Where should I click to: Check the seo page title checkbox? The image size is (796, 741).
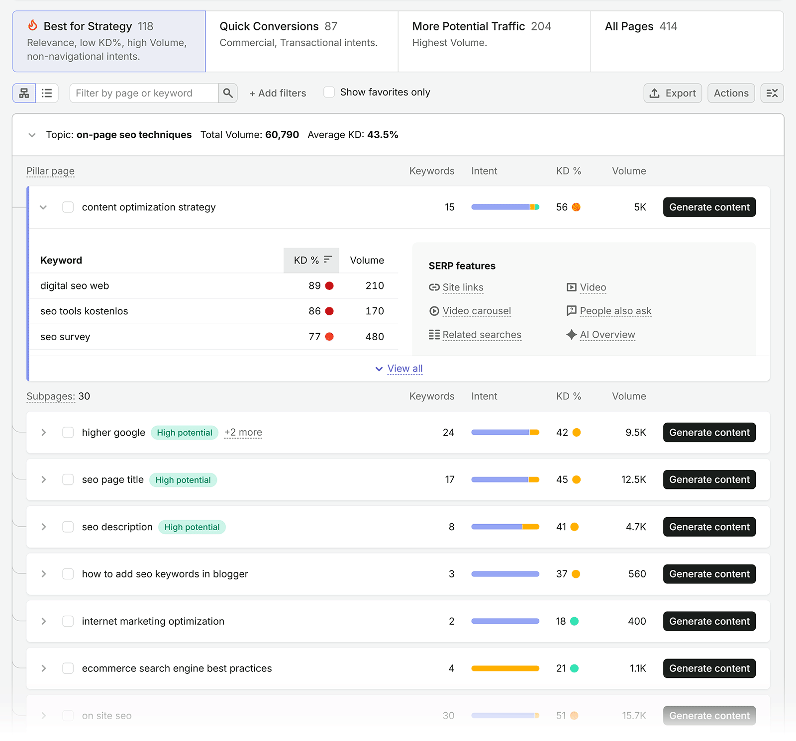click(68, 479)
